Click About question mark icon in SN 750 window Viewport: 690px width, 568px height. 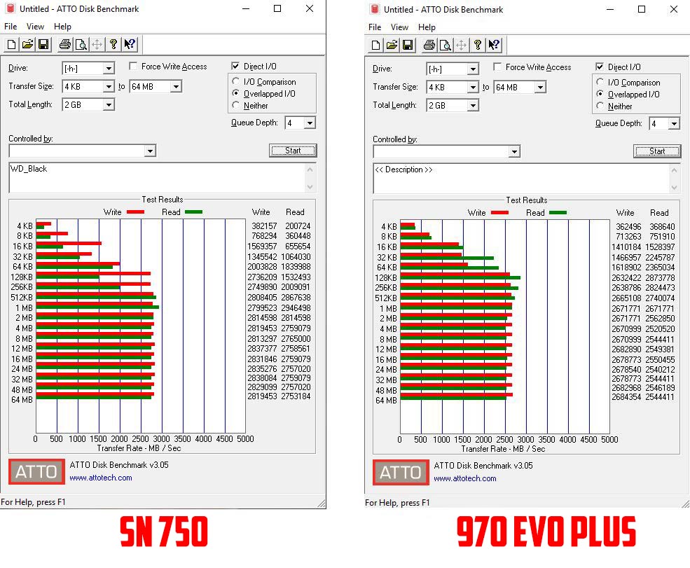113,44
